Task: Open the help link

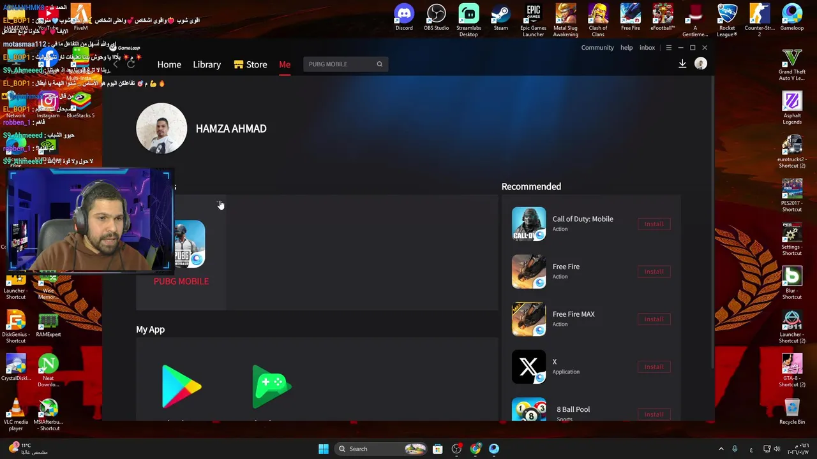Action: point(627,48)
